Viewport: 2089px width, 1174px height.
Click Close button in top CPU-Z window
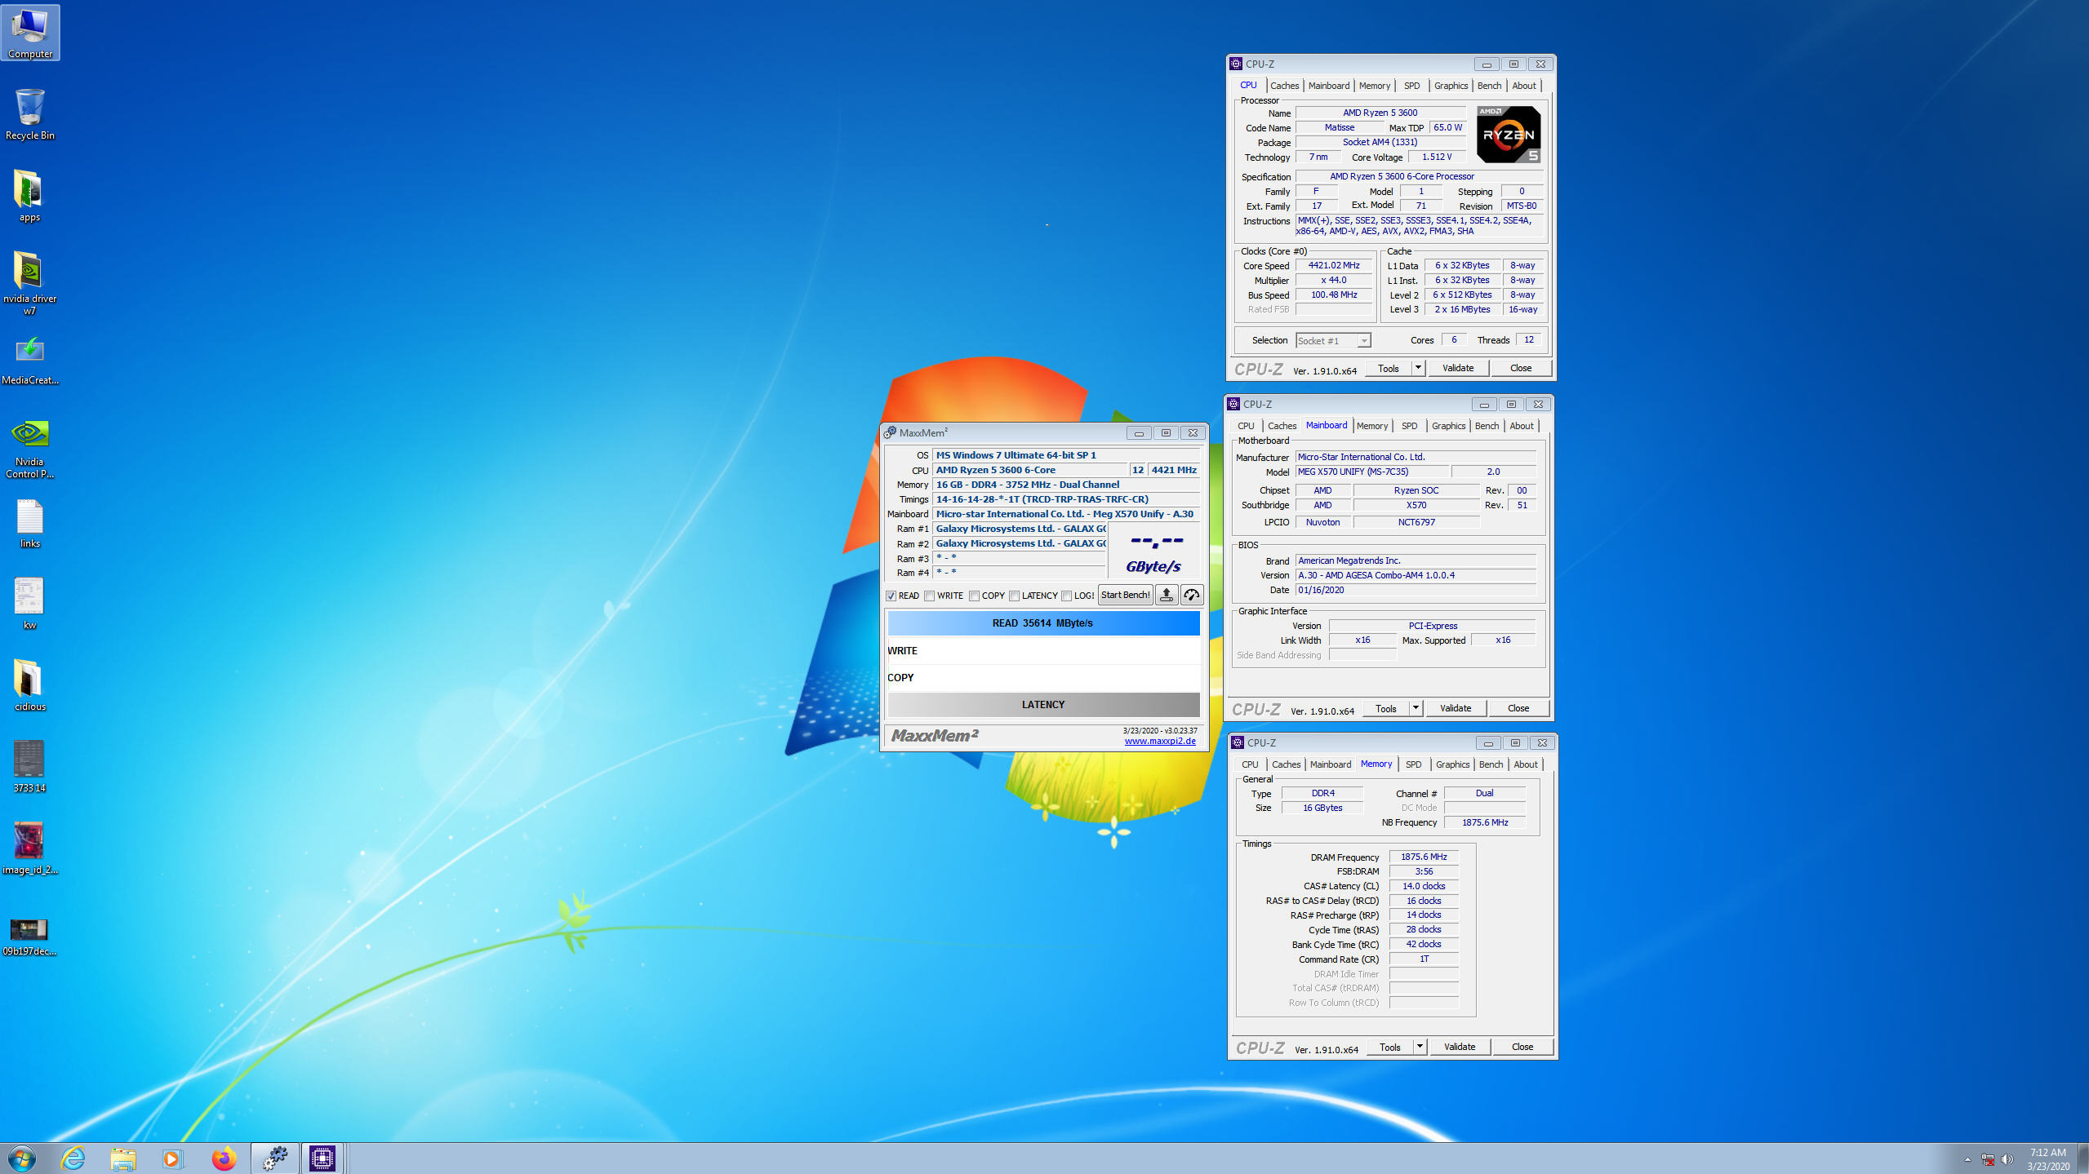[x=1521, y=368]
